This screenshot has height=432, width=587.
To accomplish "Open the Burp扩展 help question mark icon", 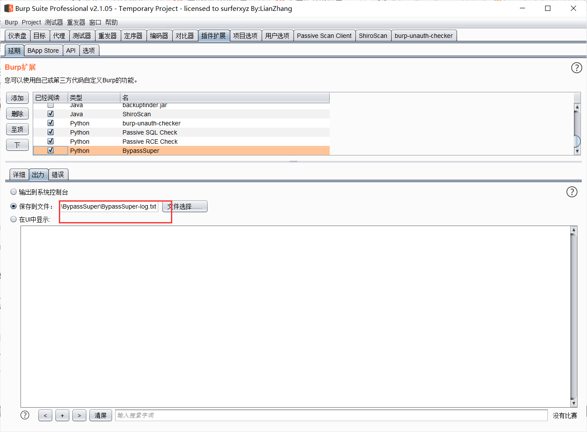I will coord(577,67).
